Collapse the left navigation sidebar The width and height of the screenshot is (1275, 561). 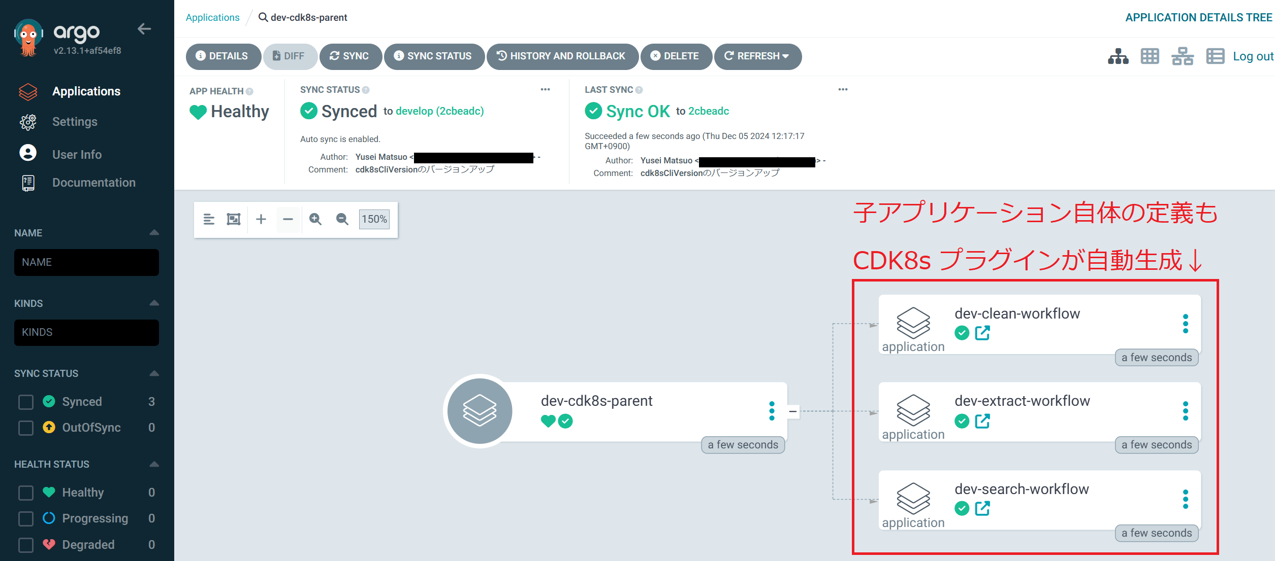click(x=144, y=29)
